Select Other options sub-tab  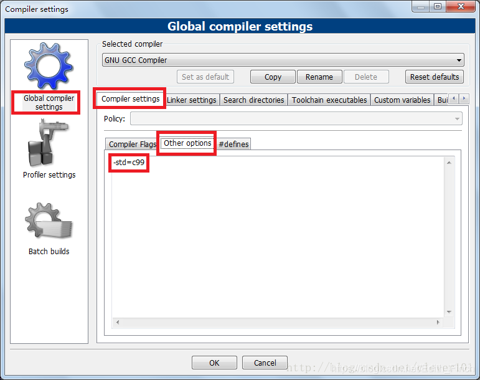187,143
